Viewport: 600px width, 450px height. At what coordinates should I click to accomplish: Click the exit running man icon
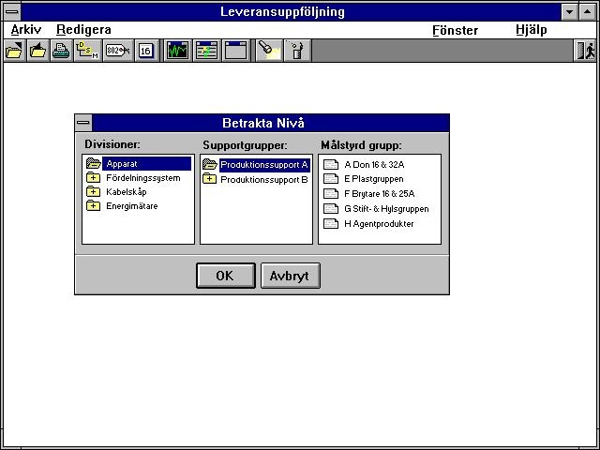click(x=586, y=51)
